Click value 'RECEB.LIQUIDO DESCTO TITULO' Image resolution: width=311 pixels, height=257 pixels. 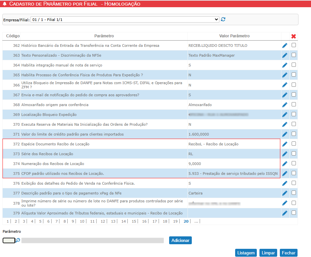[218, 46]
